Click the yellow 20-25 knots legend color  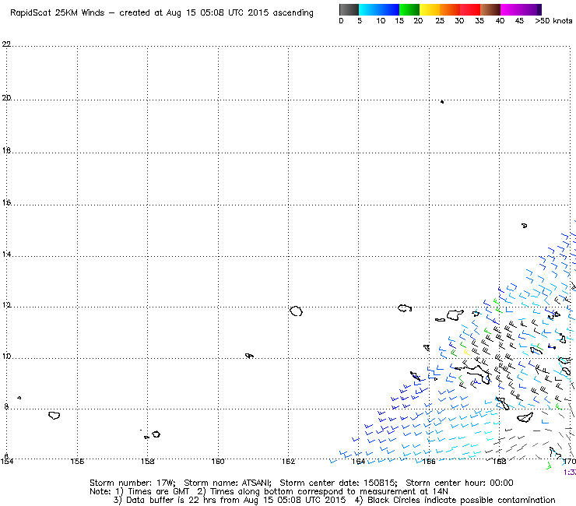pos(430,9)
